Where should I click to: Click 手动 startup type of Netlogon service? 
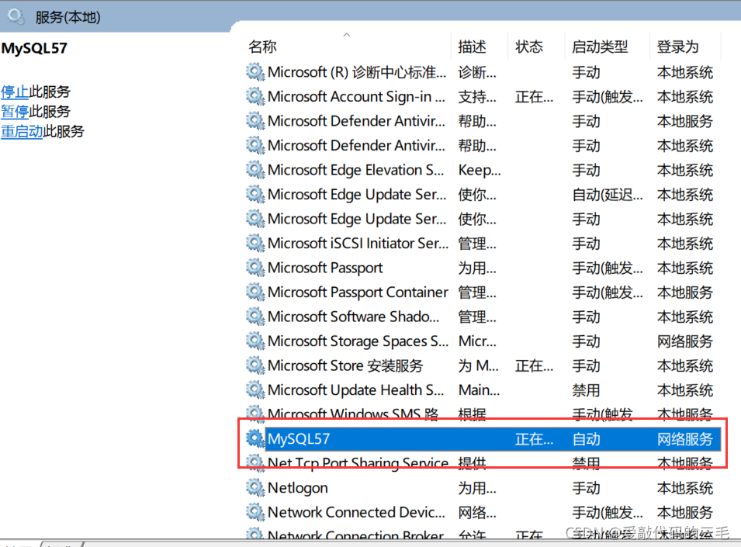tap(586, 488)
